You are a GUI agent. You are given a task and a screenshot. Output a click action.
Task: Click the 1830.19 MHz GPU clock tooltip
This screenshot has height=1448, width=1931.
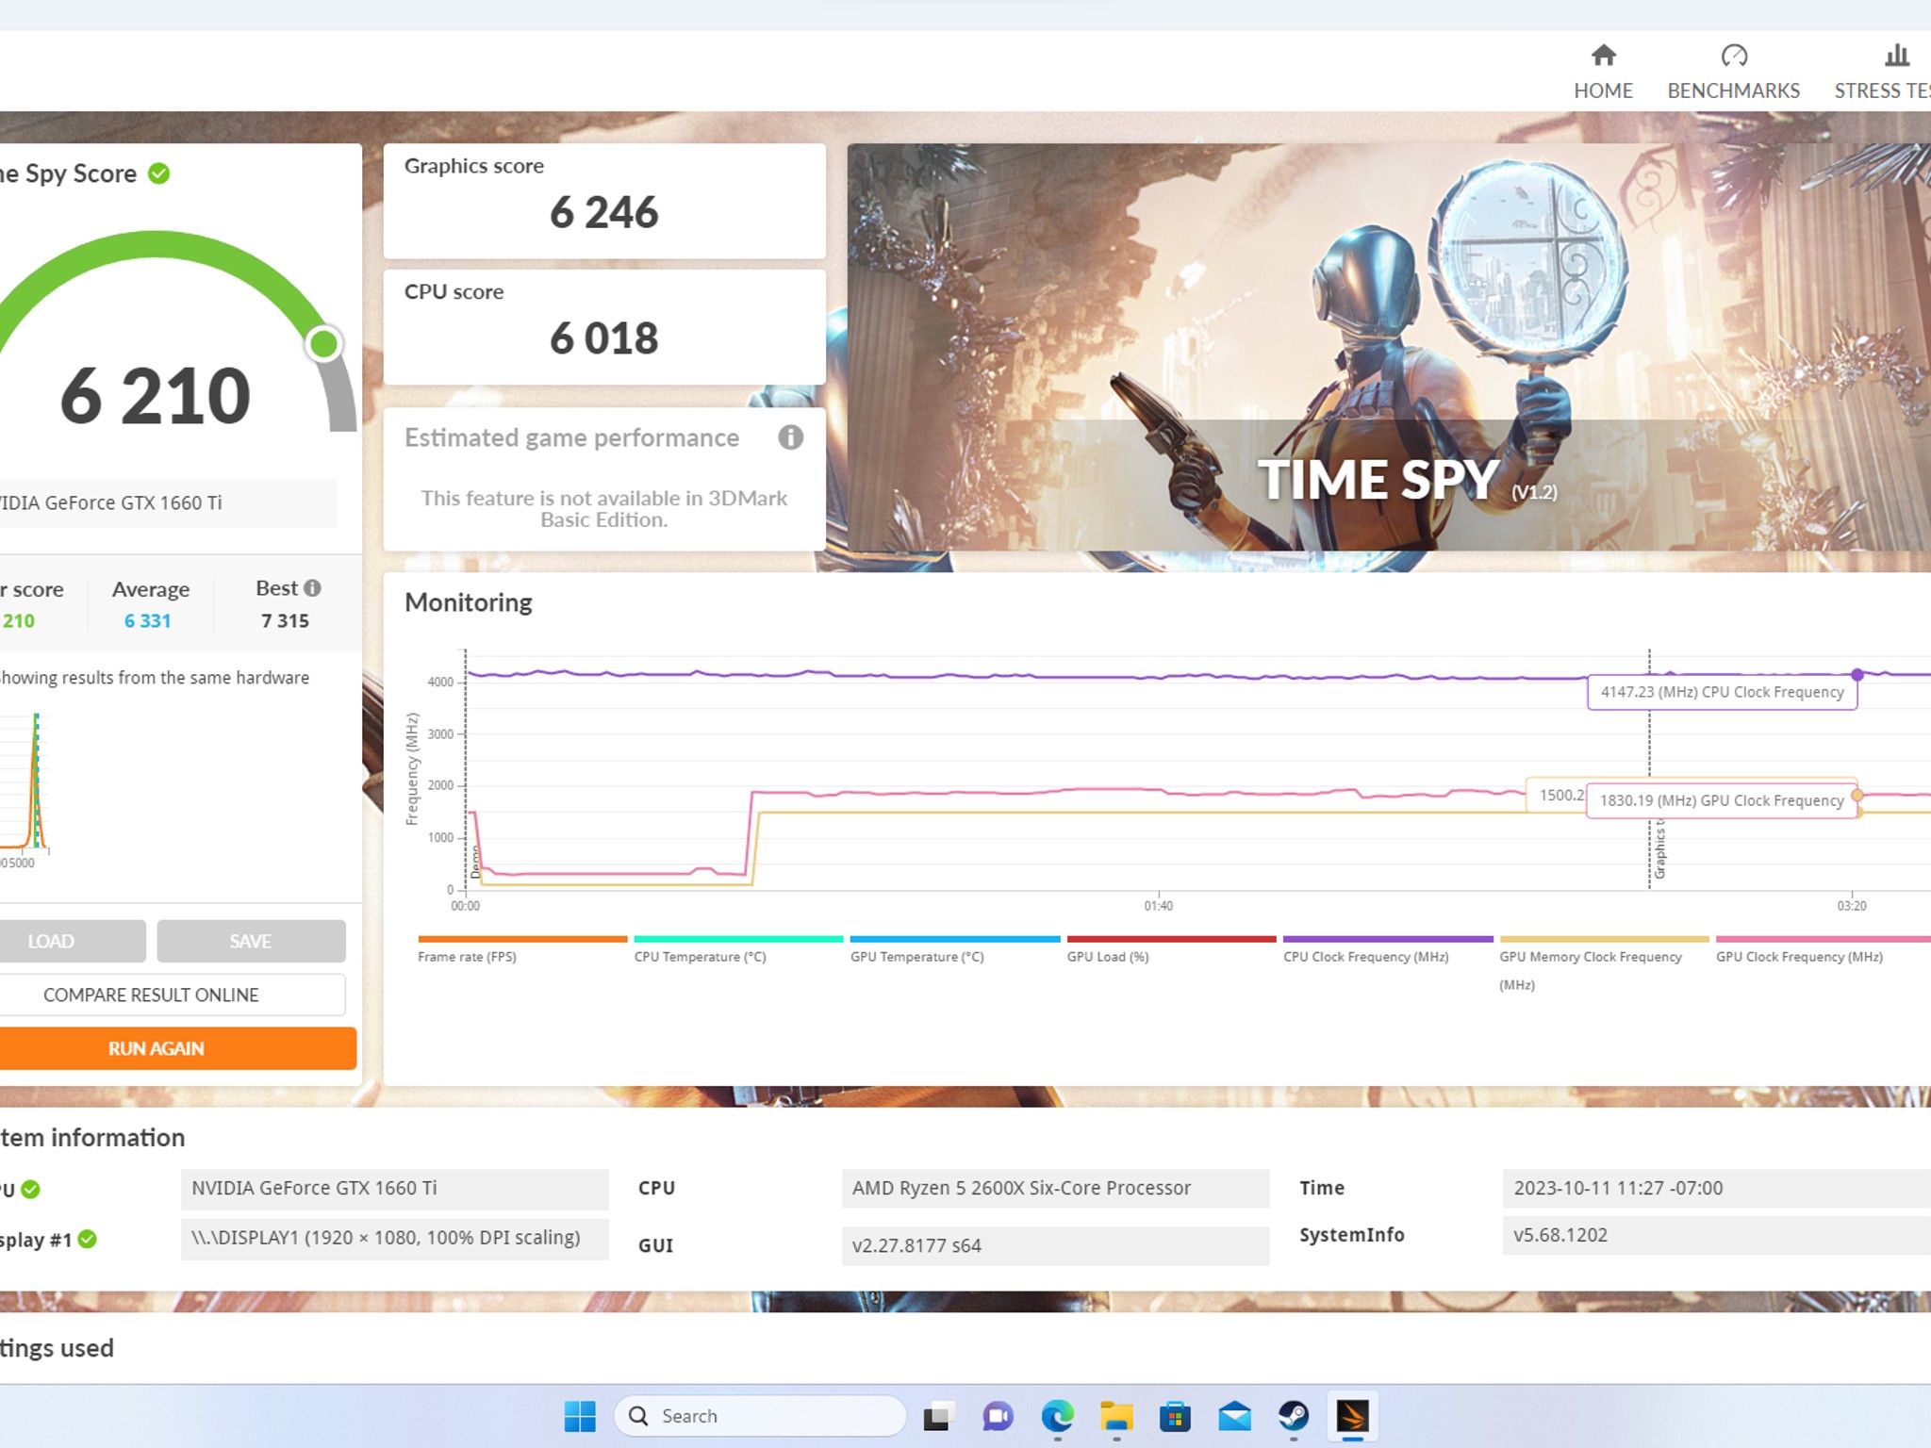1722,800
